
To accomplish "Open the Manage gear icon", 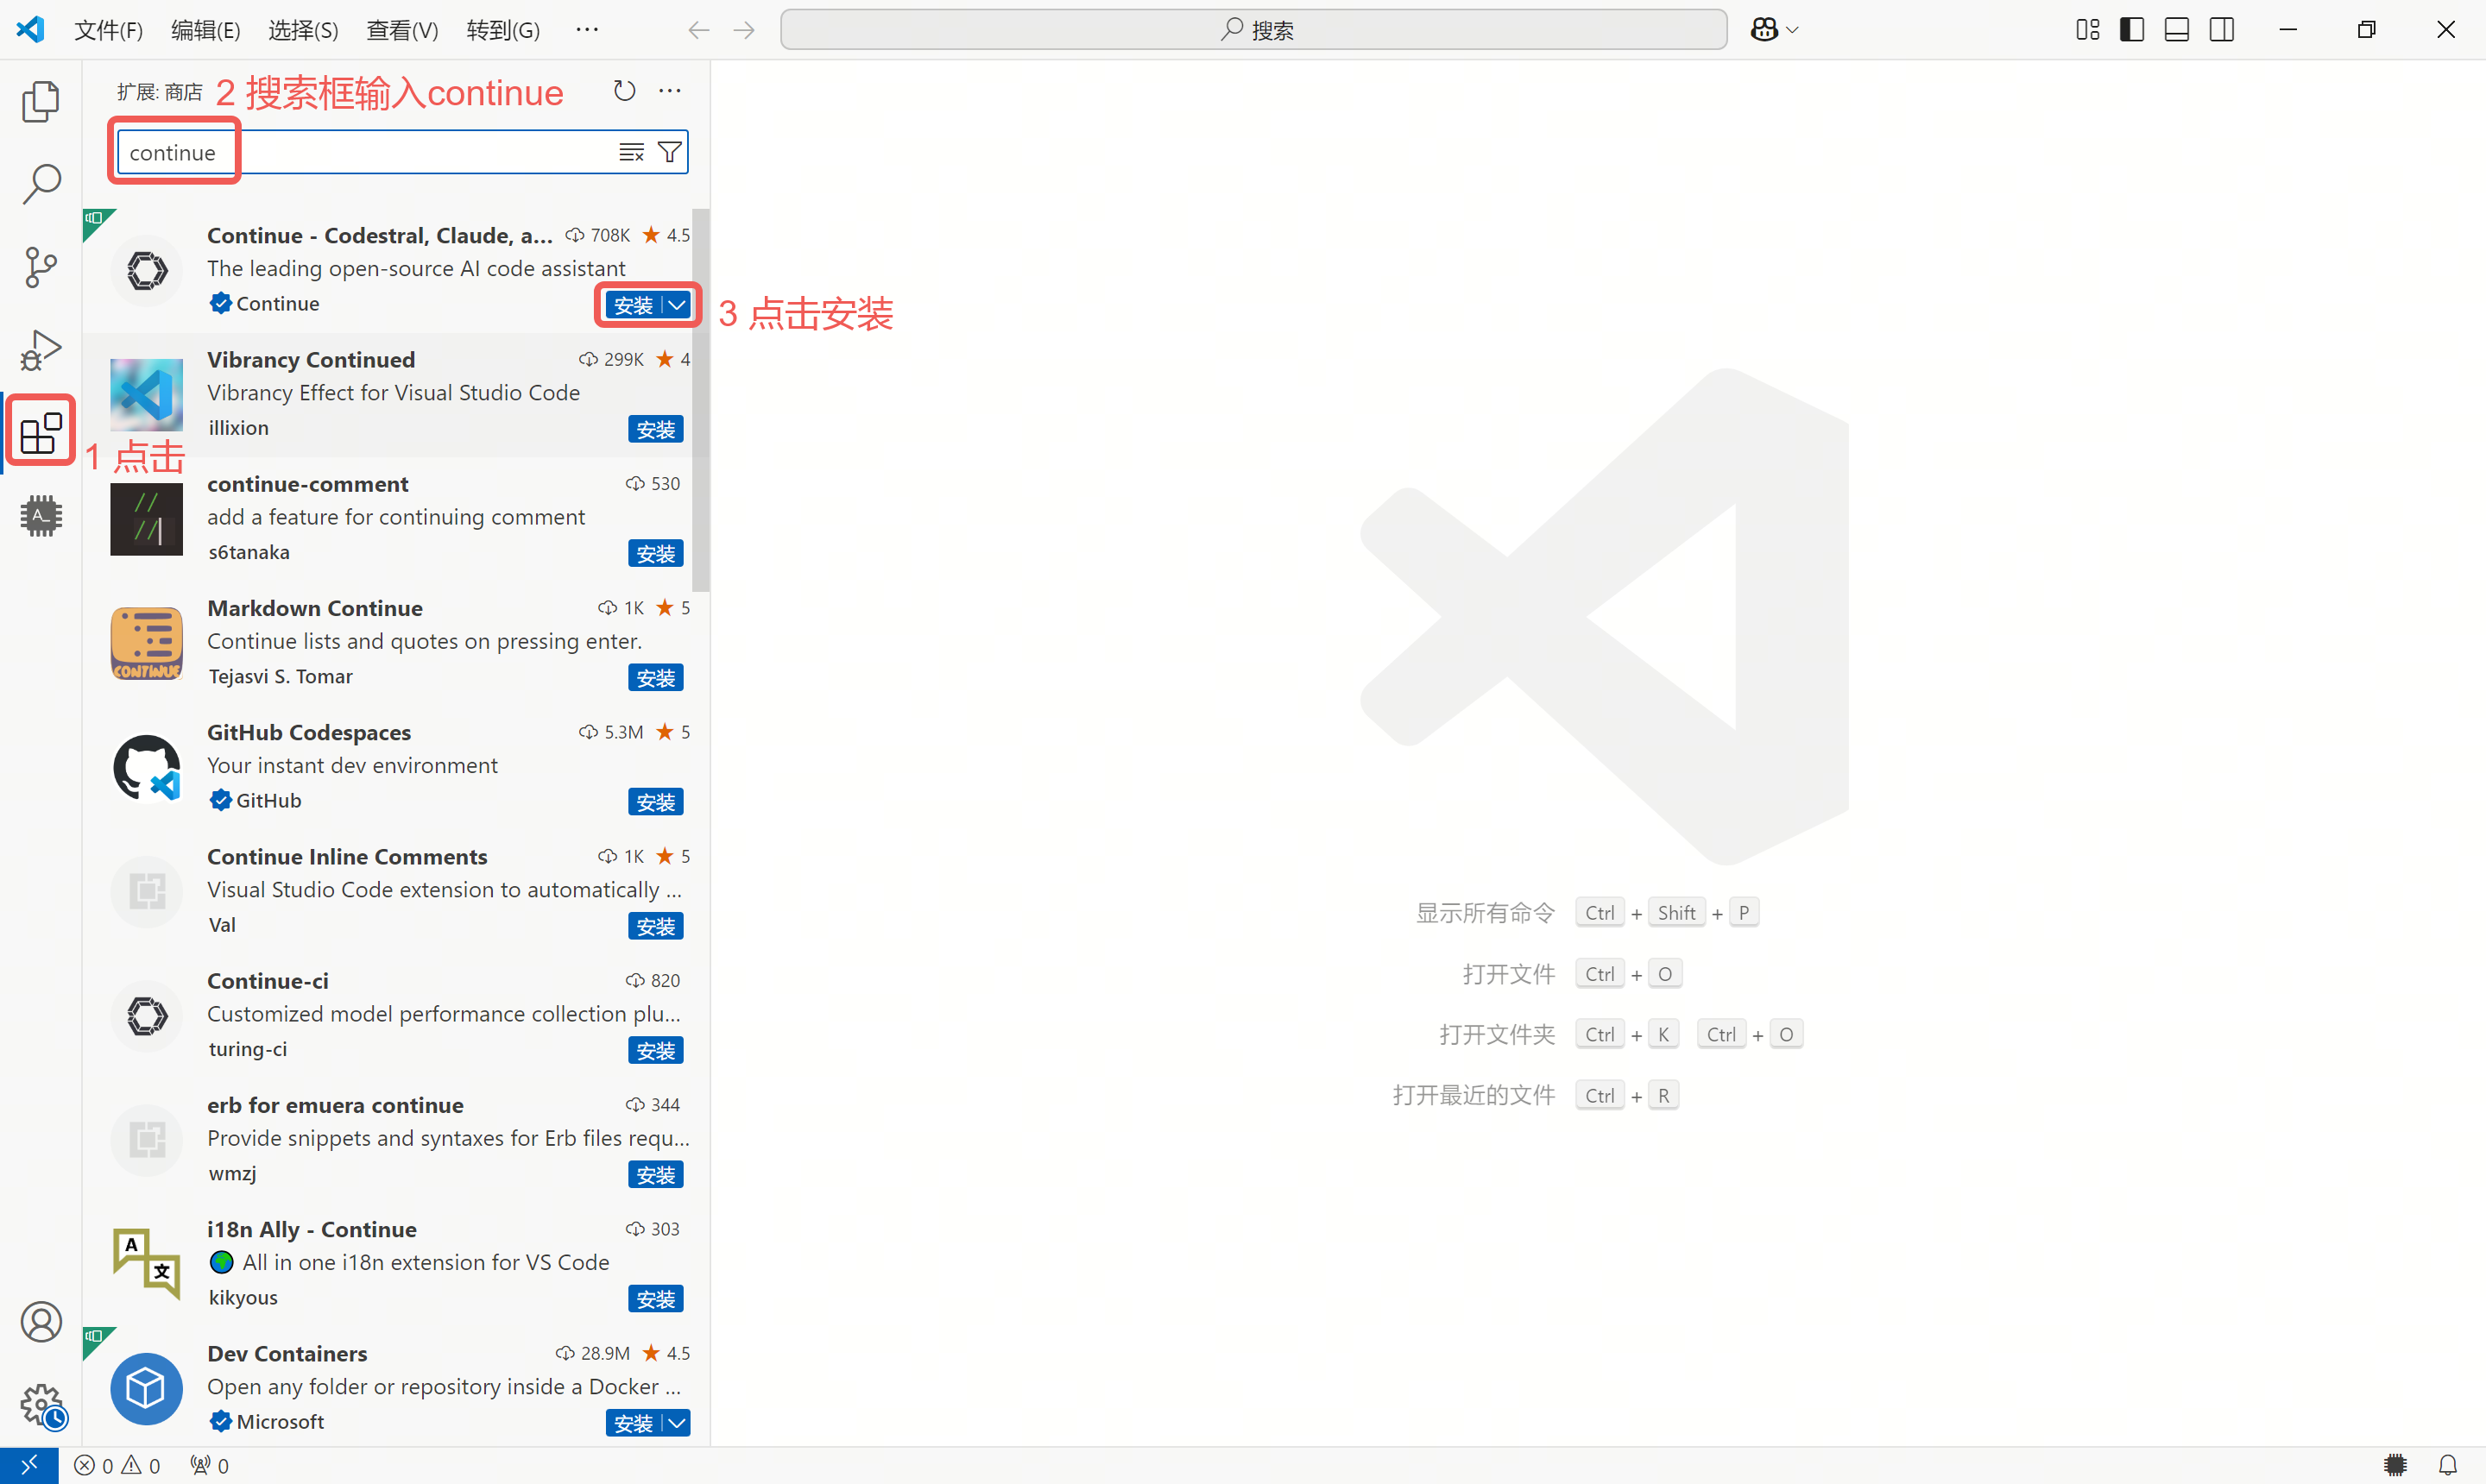I will 40,1405.
